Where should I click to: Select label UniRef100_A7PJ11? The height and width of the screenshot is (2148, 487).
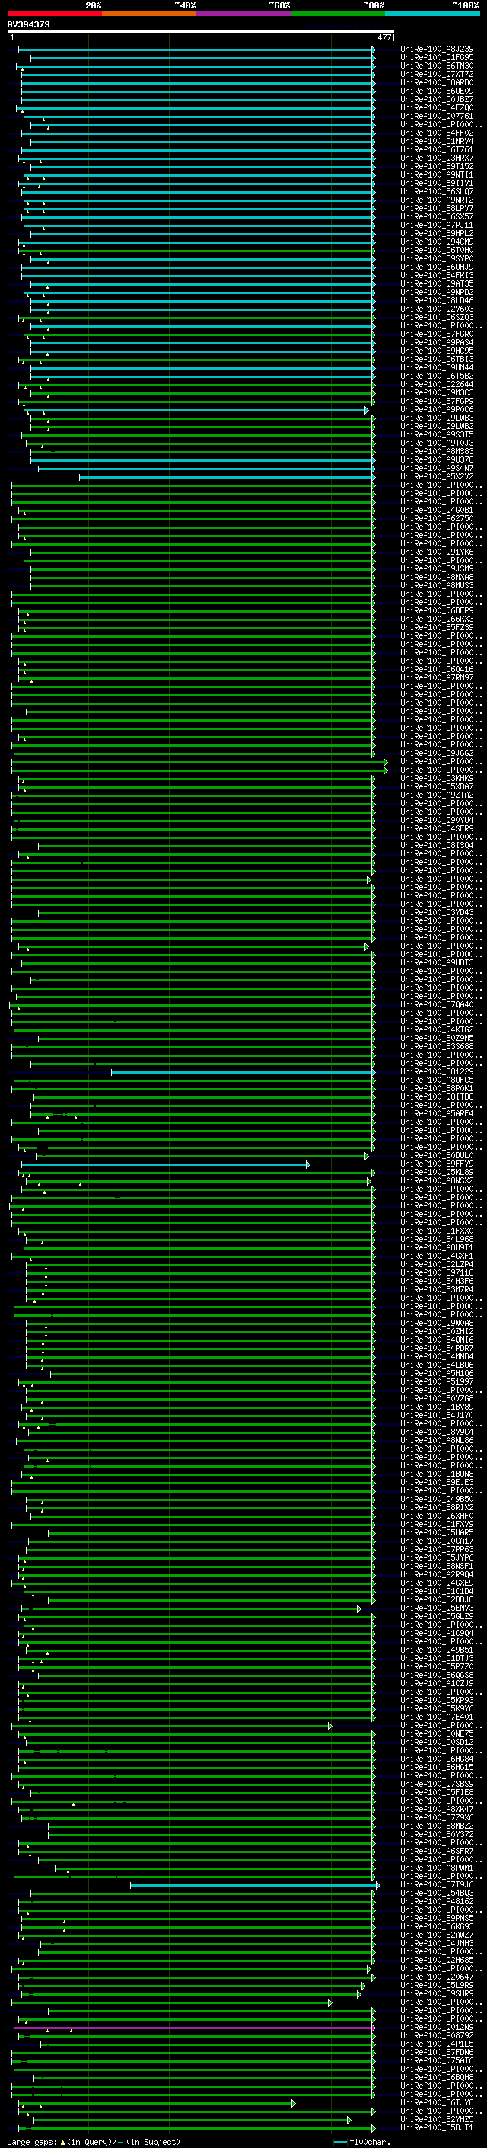click(x=437, y=225)
